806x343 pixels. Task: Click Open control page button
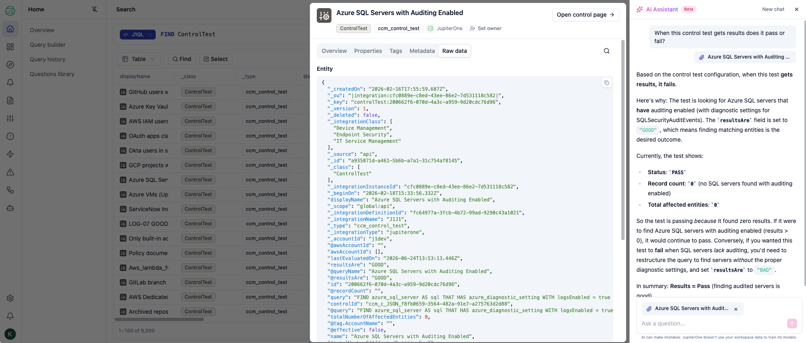585,15
